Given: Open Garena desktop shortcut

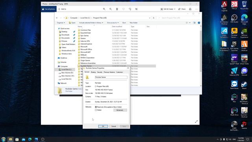Looking at the screenshot, I should [244, 125].
